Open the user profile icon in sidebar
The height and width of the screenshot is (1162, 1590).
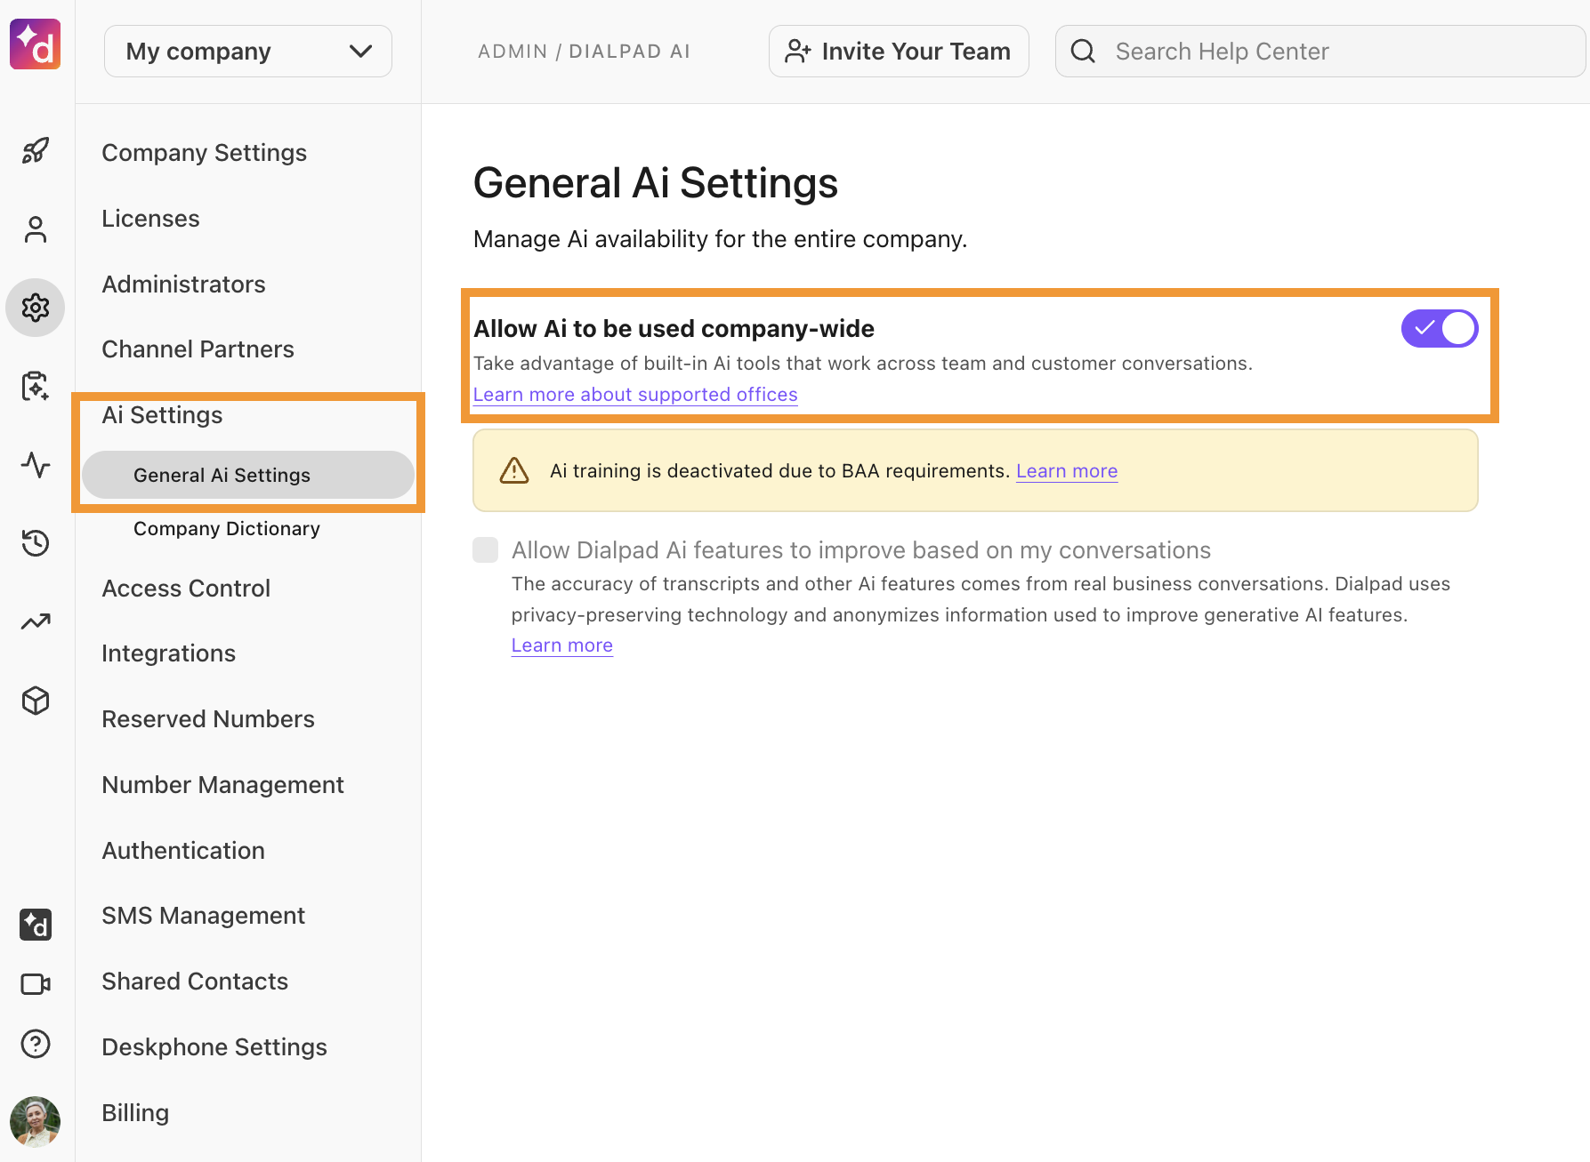[36, 229]
